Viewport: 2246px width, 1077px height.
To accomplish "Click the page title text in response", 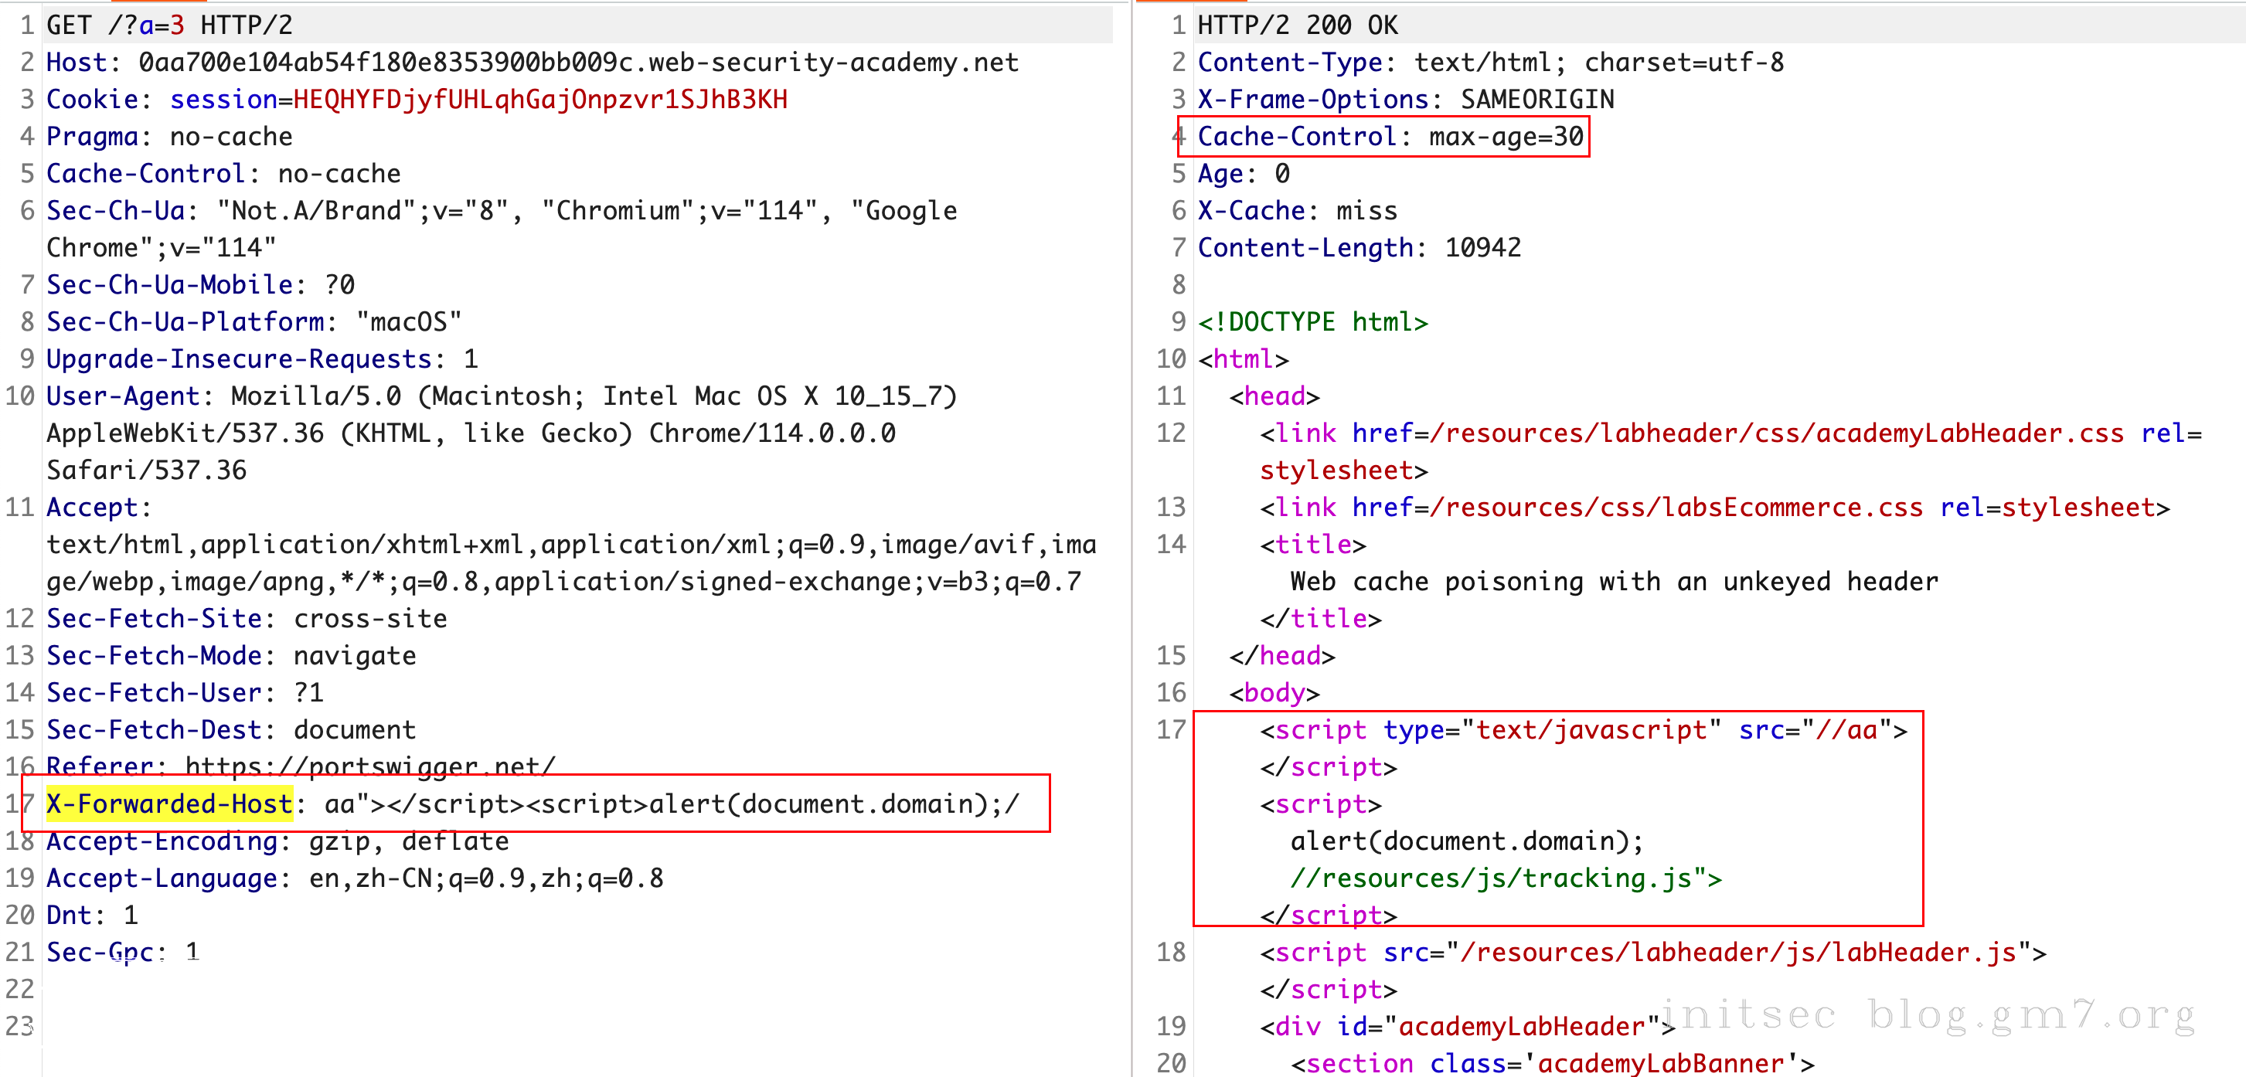I will 1613,581.
